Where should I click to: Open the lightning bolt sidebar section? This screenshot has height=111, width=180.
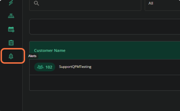pos(11,3)
